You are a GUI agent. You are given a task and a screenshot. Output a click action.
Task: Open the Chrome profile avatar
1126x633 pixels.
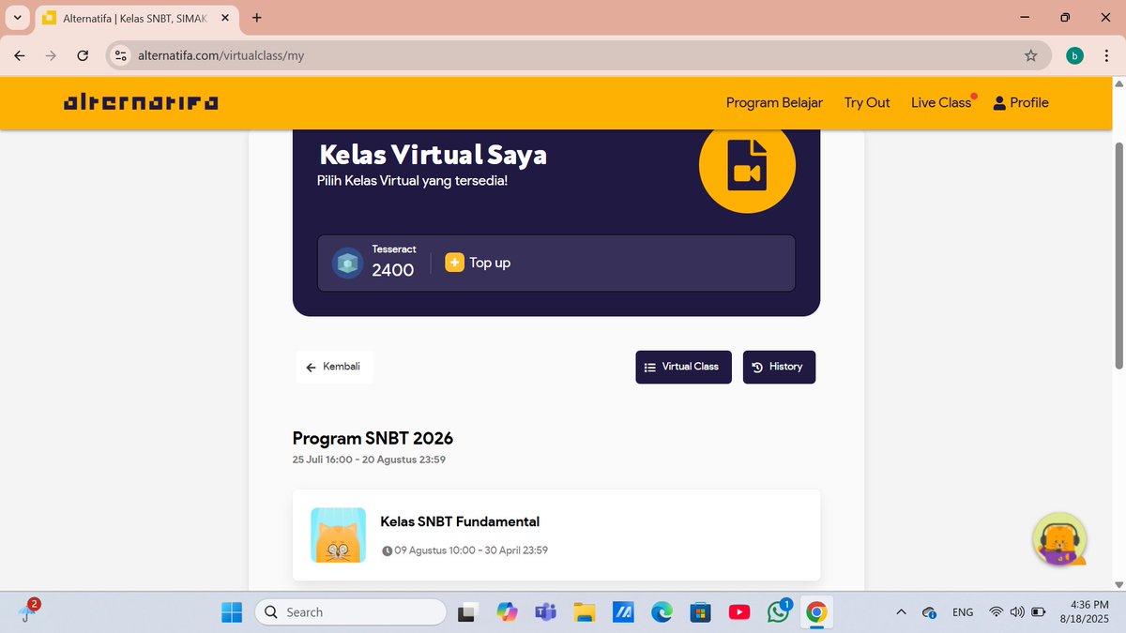pyautogui.click(x=1074, y=55)
